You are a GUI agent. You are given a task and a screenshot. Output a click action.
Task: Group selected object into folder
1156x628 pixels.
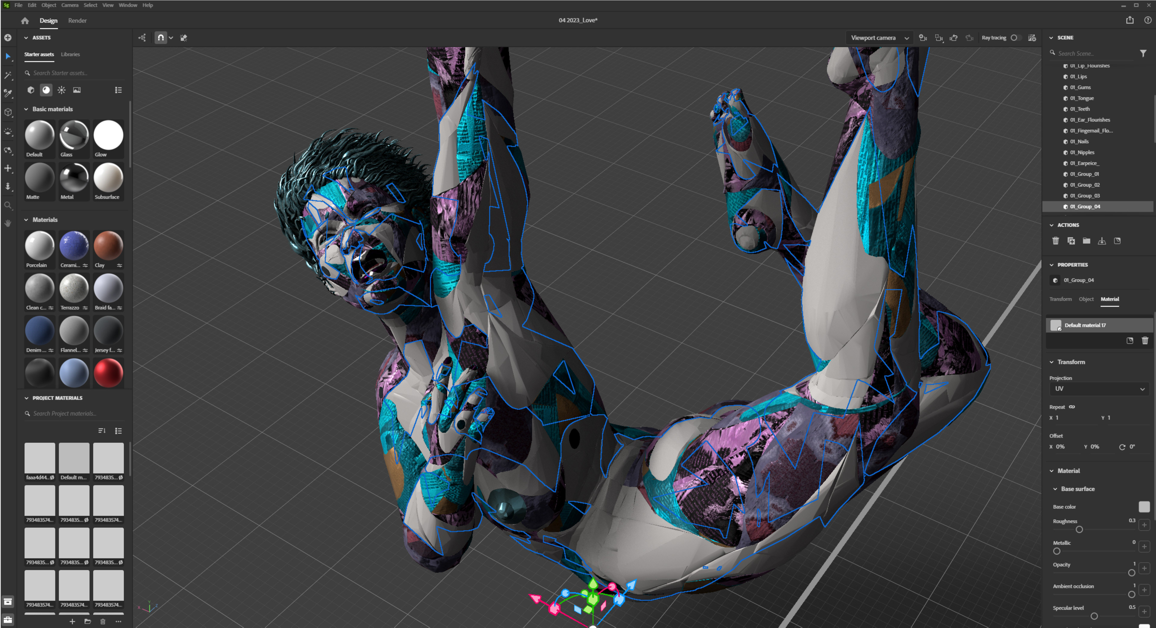pyautogui.click(x=1086, y=241)
